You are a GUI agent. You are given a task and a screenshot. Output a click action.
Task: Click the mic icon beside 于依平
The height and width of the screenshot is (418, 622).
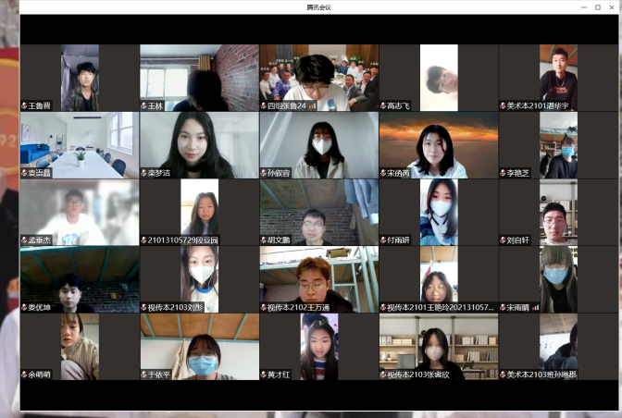[144, 375]
